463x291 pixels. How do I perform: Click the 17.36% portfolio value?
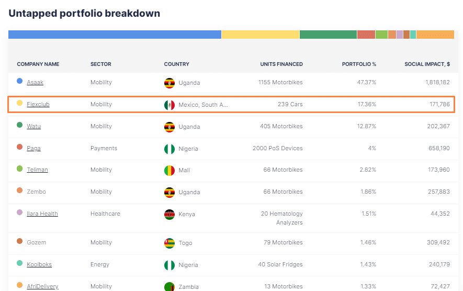click(367, 104)
